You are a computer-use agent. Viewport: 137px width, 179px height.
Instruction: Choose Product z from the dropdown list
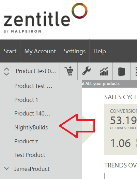click(26, 141)
